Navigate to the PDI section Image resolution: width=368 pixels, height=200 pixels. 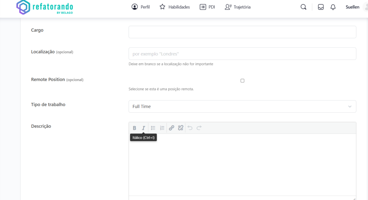pyautogui.click(x=207, y=7)
